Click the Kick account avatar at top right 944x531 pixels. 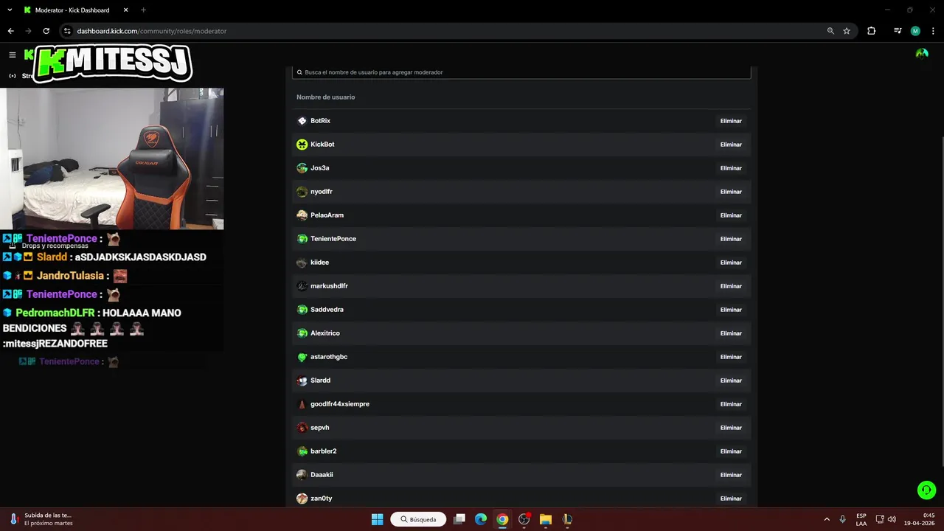[922, 54]
